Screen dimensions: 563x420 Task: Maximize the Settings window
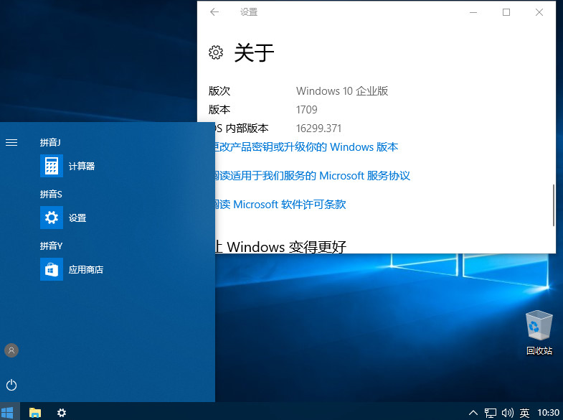(506, 12)
